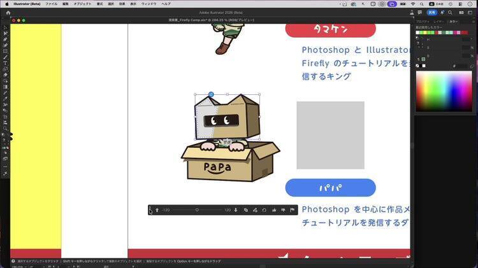
Task: Open the 書式 menu
Action: click(99, 4)
